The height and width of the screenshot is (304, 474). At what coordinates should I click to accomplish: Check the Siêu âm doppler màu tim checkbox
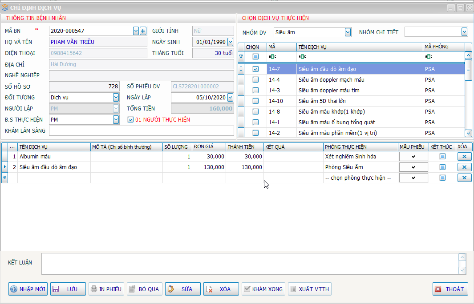pyautogui.click(x=255, y=90)
